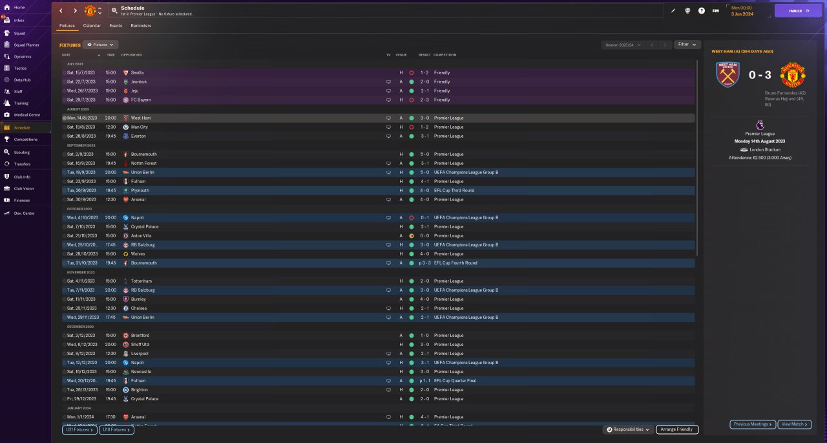This screenshot has height=443, width=827.
Task: Click the search magnifier icon
Action: pyautogui.click(x=114, y=10)
